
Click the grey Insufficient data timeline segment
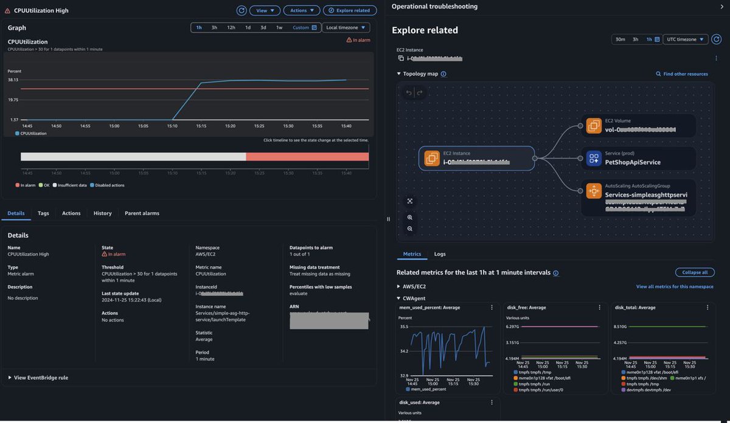tap(133, 157)
